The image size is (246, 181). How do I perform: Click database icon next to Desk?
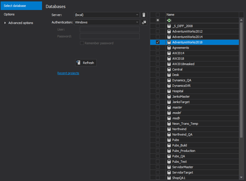tap(169, 75)
